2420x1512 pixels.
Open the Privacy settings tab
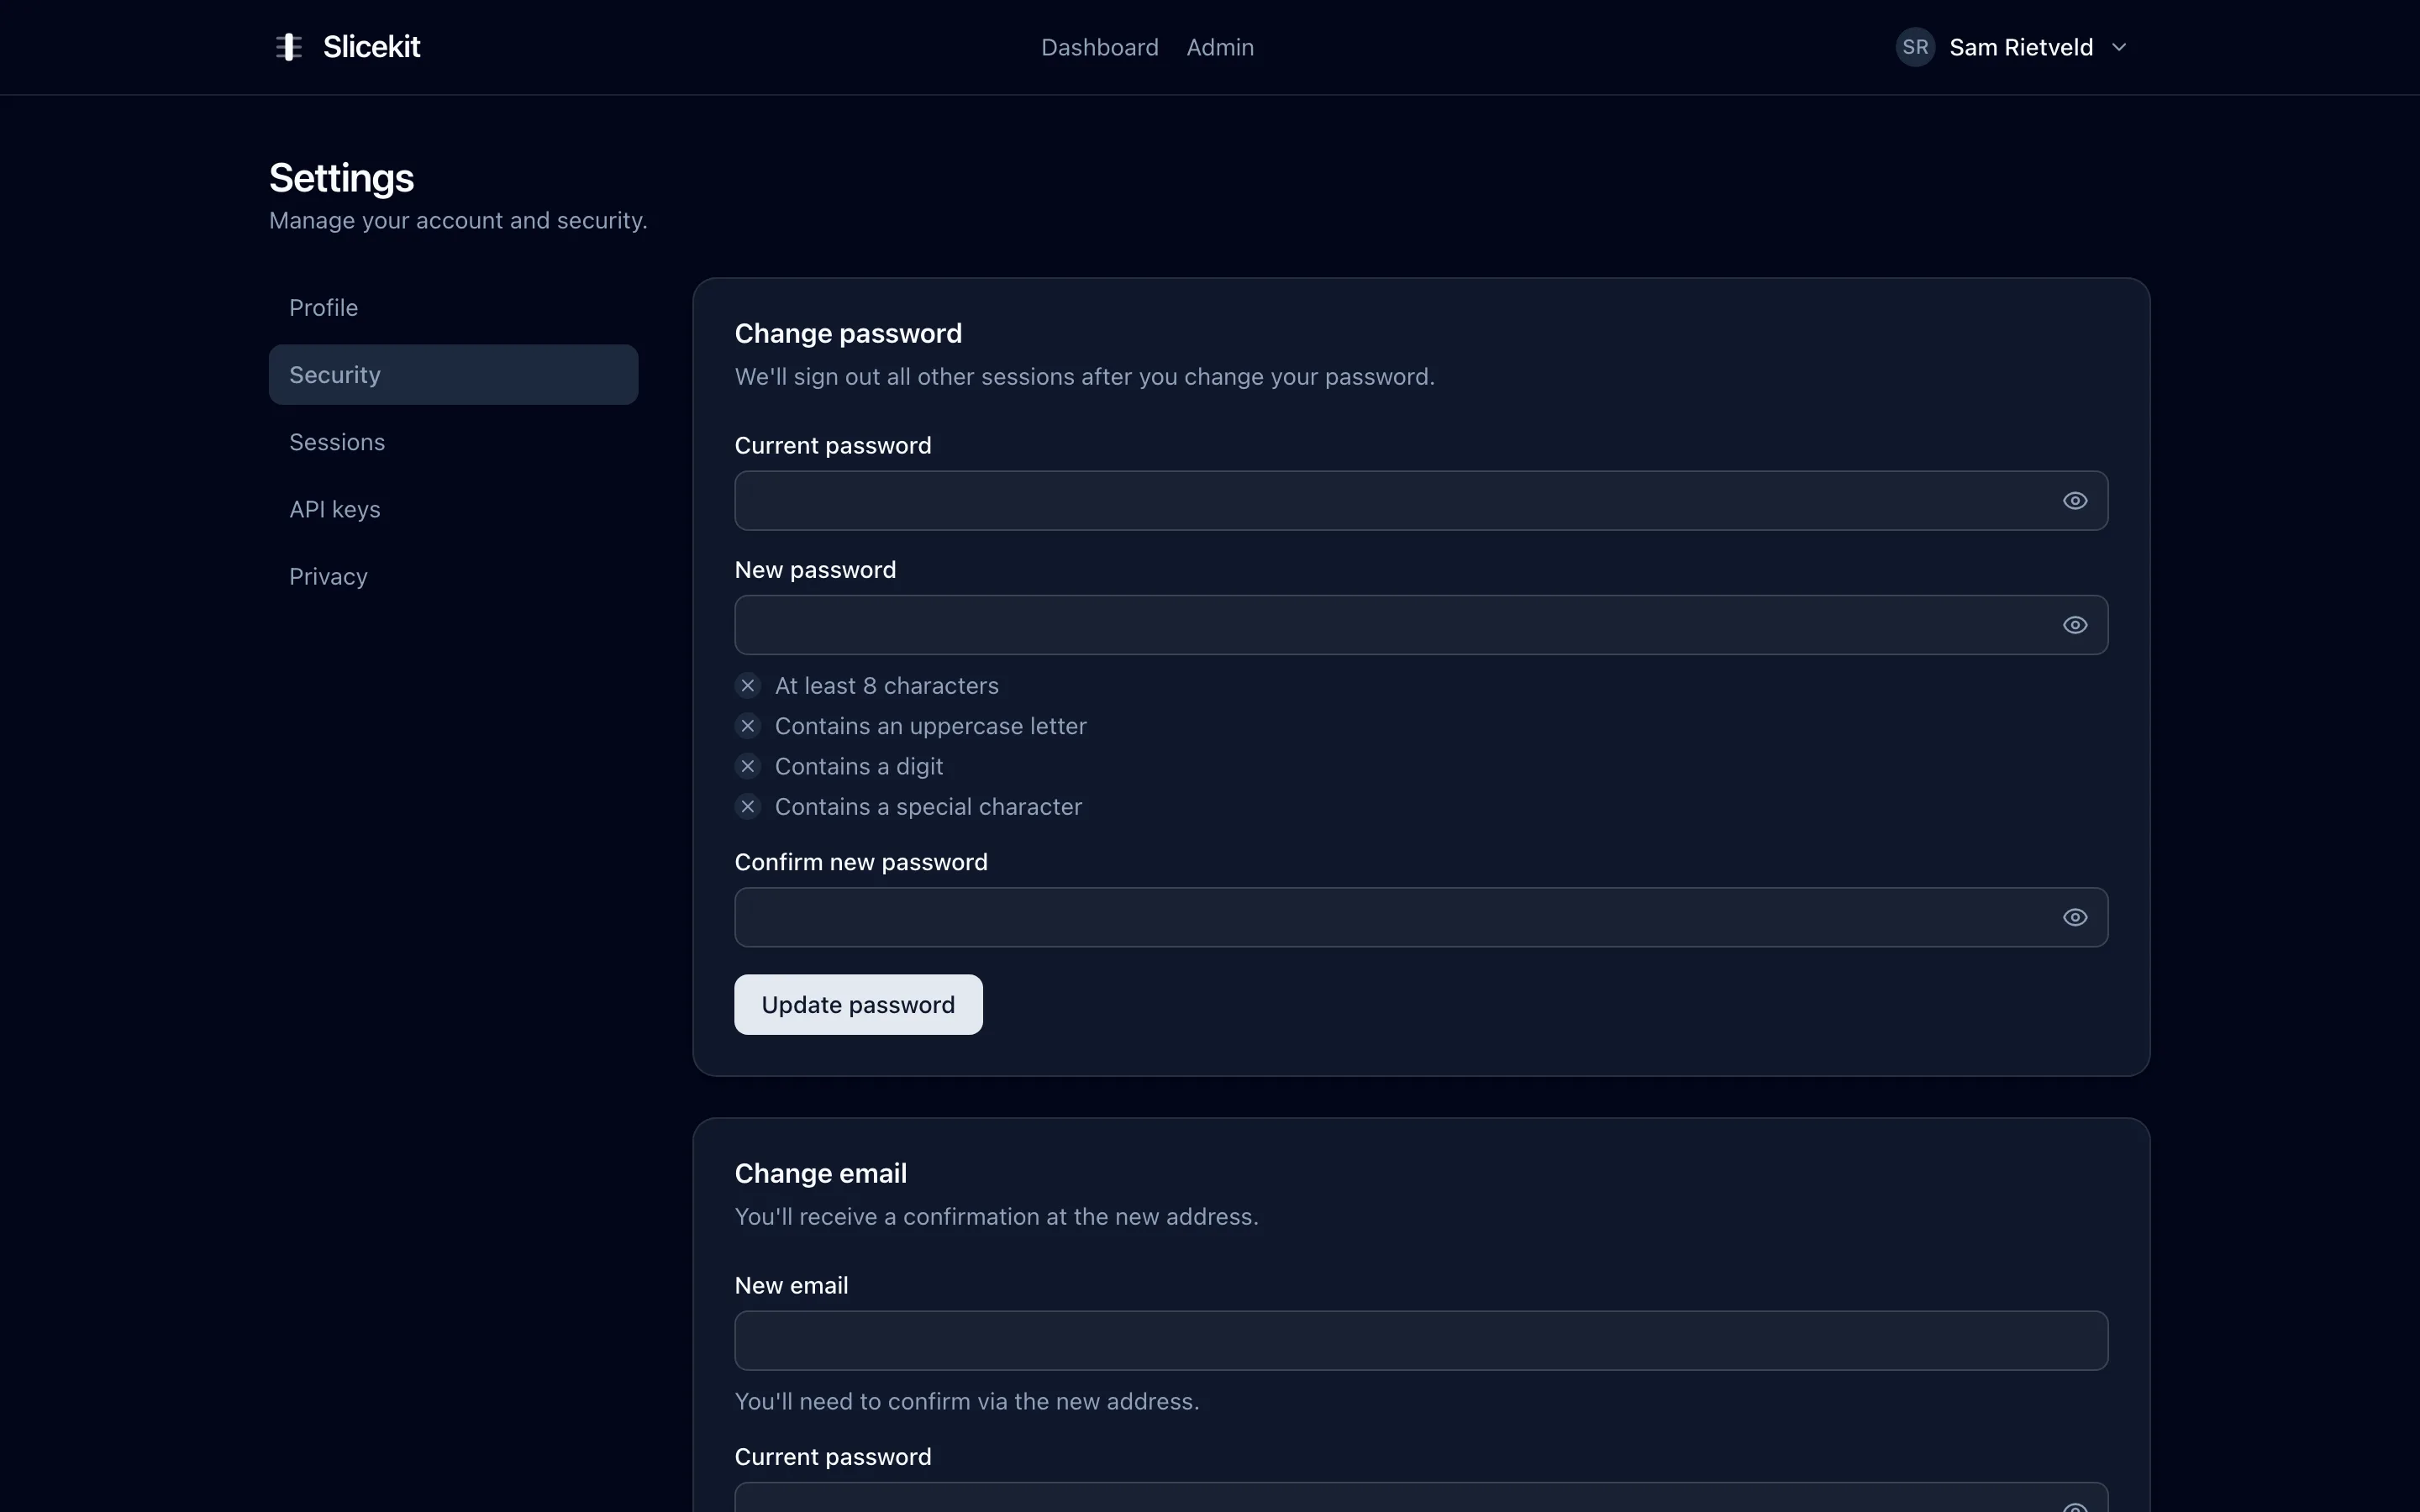tap(453, 577)
